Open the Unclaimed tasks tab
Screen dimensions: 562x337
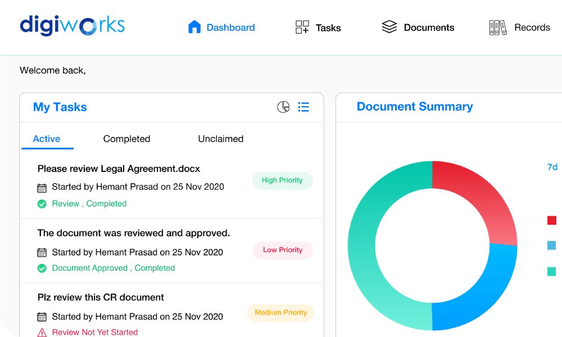(x=220, y=139)
